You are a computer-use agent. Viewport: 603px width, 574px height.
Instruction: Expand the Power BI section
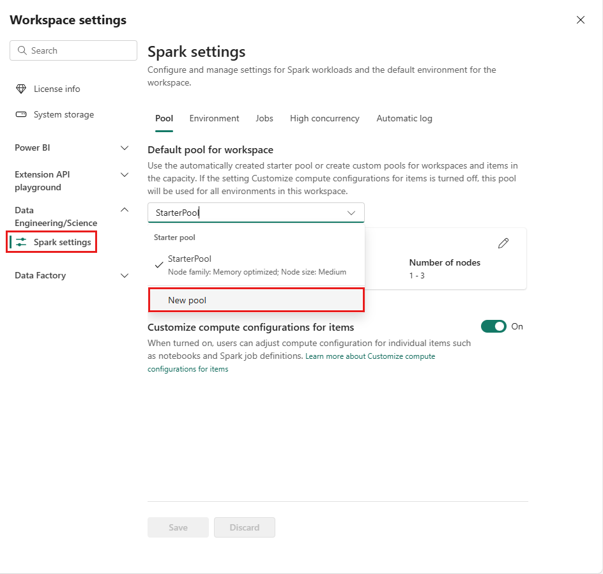pyautogui.click(x=124, y=148)
